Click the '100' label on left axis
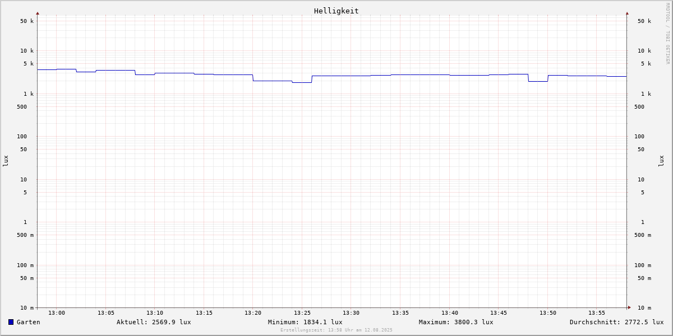This screenshot has height=336, width=673. point(22,137)
